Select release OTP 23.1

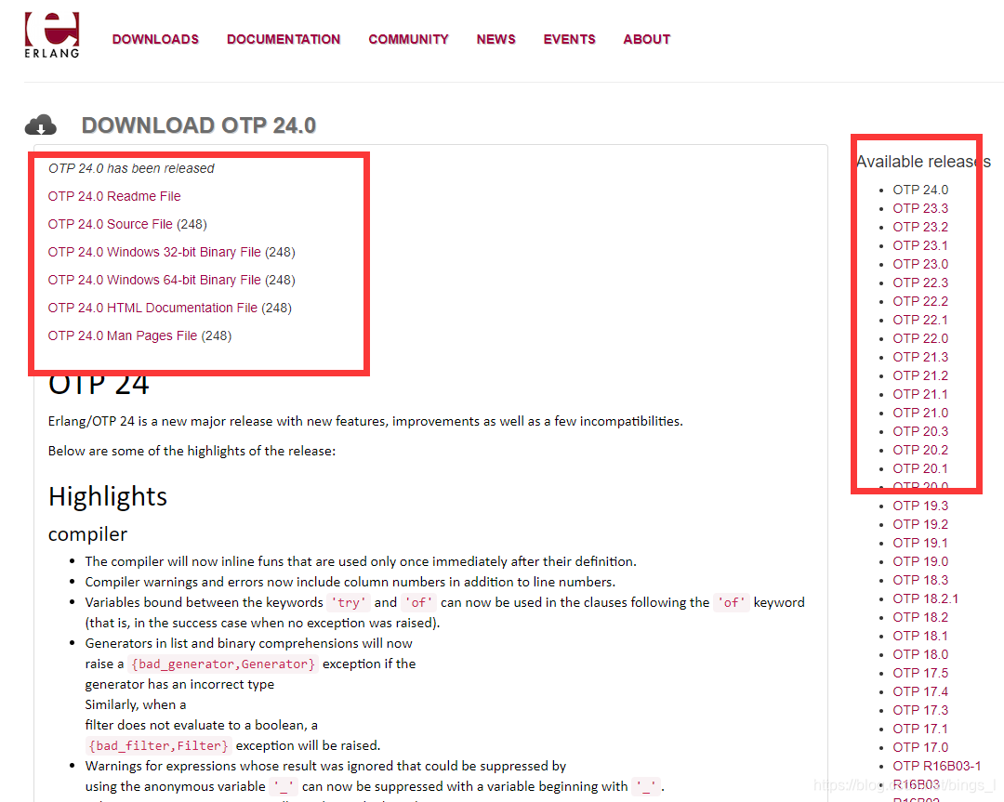coord(920,245)
